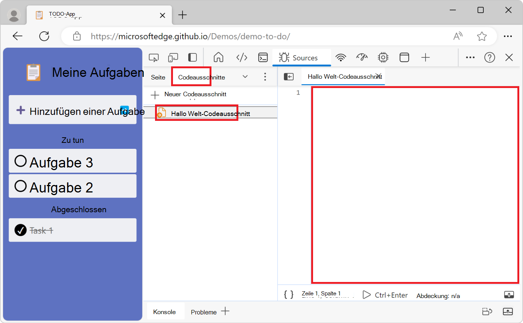Image resolution: width=523 pixels, height=323 pixels.
Task: Mark Aufgabe 2 as complete
Action: (x=21, y=186)
